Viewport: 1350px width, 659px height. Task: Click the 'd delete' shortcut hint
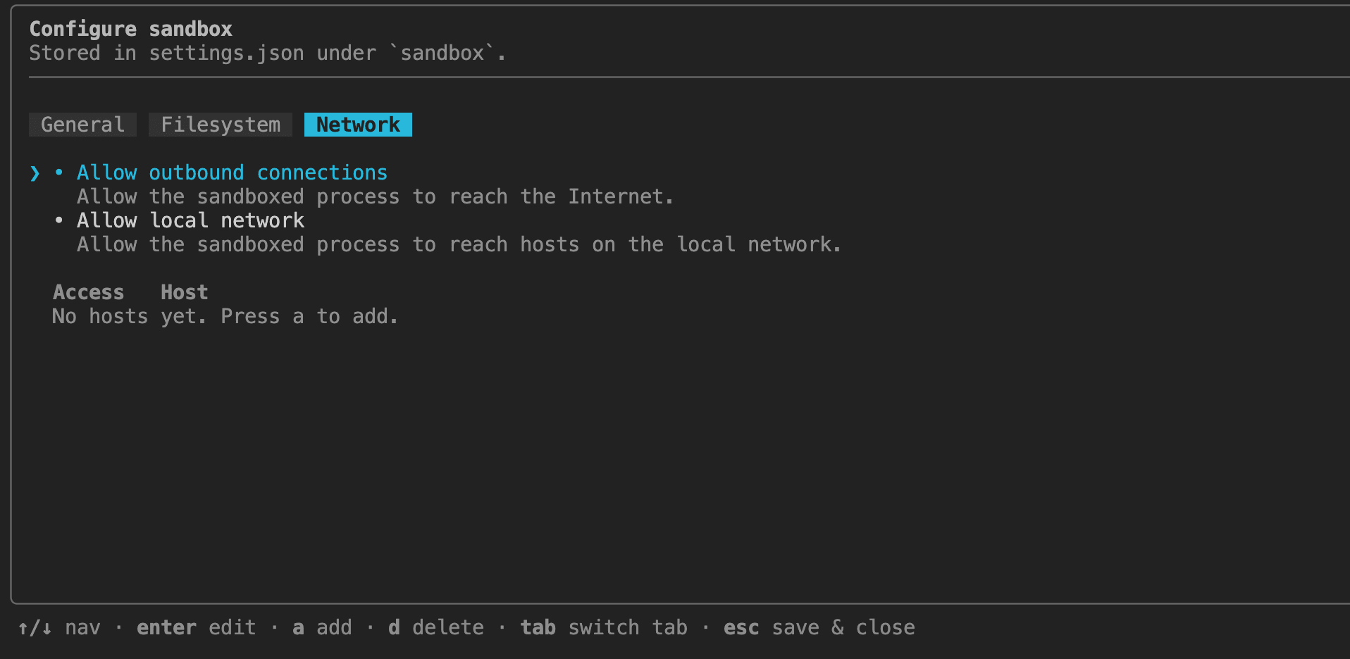(x=436, y=627)
